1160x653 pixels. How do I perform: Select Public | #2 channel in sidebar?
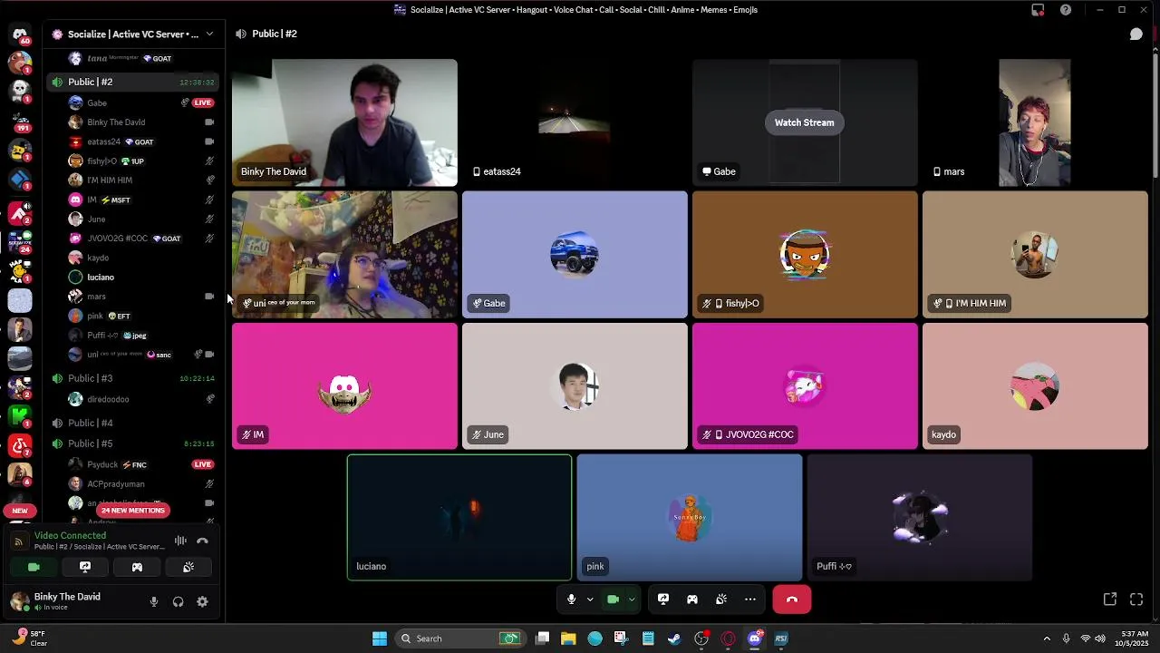pyautogui.click(x=133, y=82)
